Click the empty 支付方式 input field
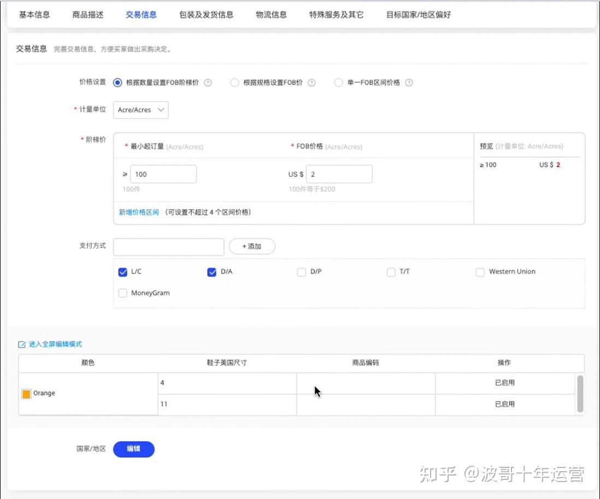The height and width of the screenshot is (499, 600). point(169,247)
